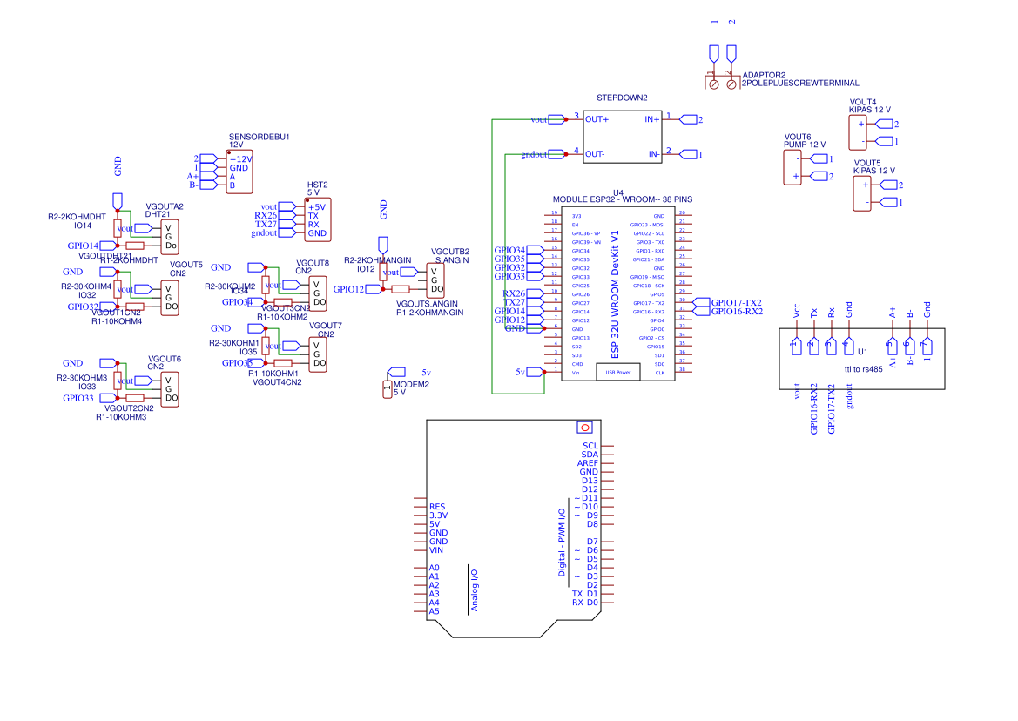Click the ttl to rs485 text
Screen dimensions: 1018x721
coord(864,369)
